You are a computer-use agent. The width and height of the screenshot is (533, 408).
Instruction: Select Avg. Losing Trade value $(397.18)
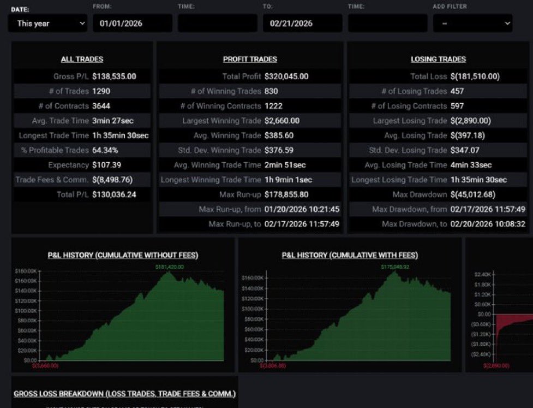point(468,135)
